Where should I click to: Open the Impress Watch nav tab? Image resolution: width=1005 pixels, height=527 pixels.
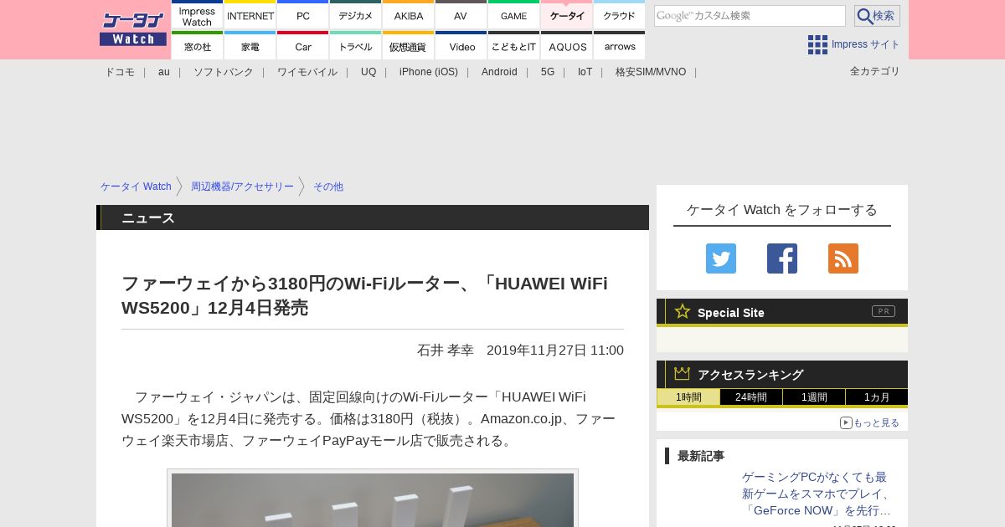tap(198, 15)
